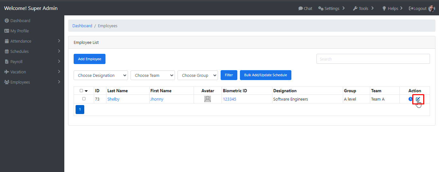
Task: Select Attendance in the sidebar
Action: click(x=21, y=41)
